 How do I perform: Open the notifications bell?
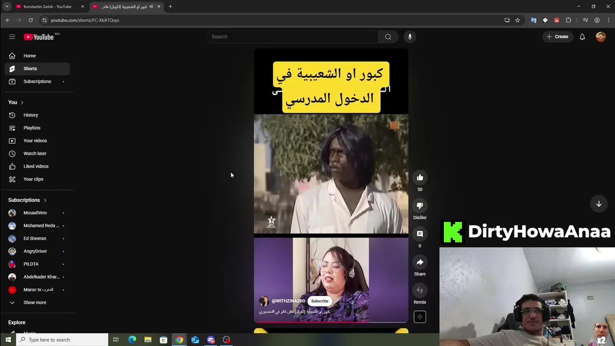582,37
